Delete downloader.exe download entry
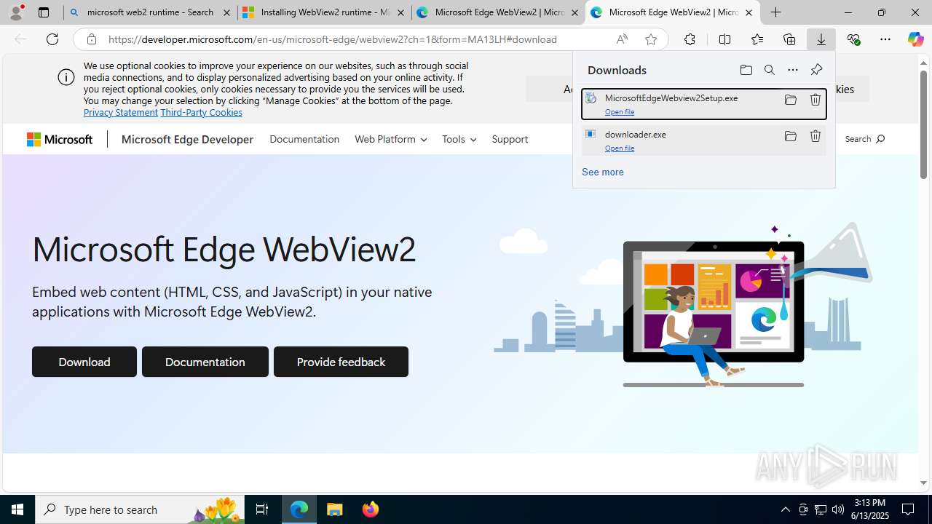Screen dimensions: 932x524 [x=815, y=136]
